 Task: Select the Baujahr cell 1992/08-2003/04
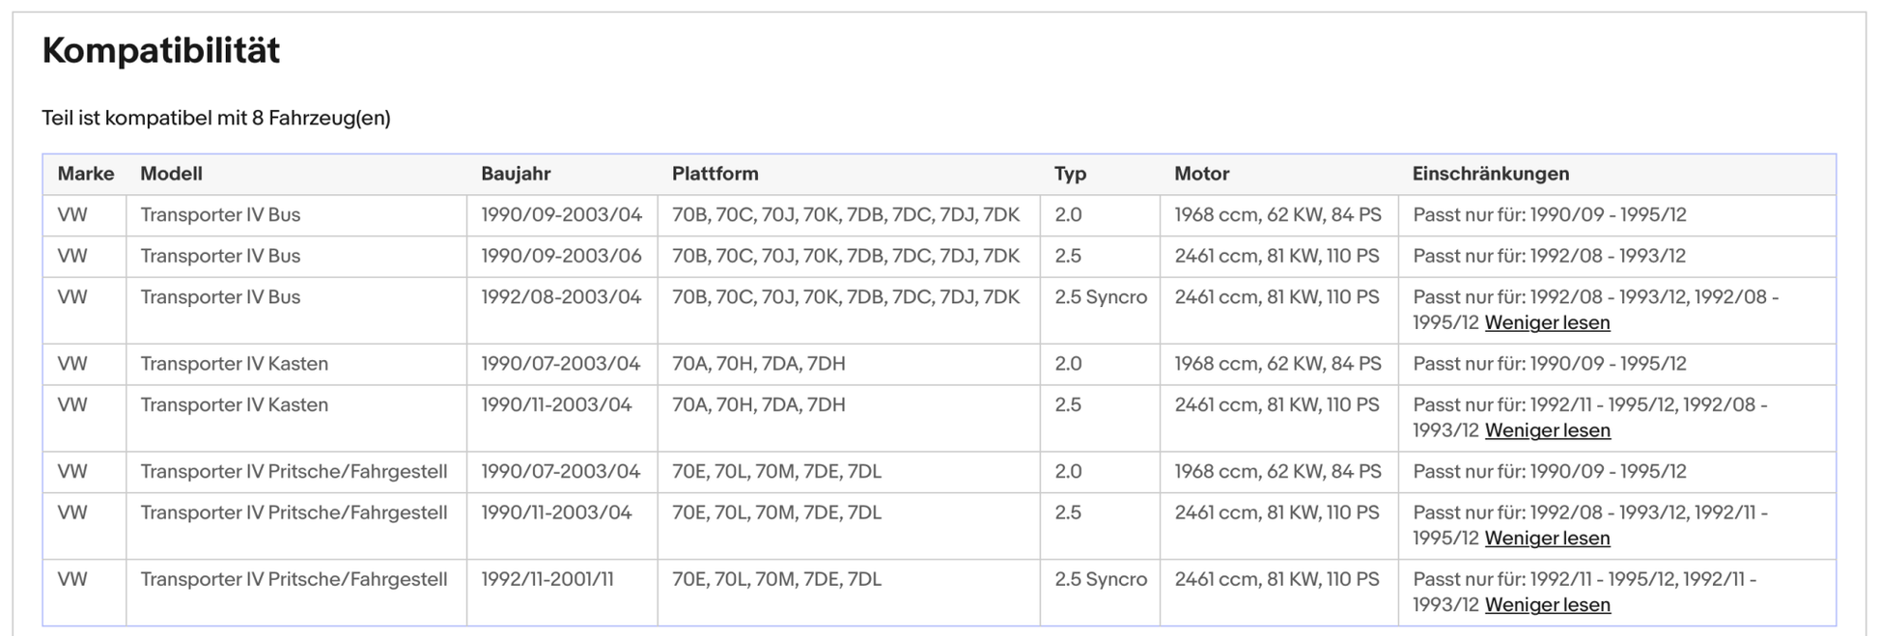pyautogui.click(x=561, y=297)
